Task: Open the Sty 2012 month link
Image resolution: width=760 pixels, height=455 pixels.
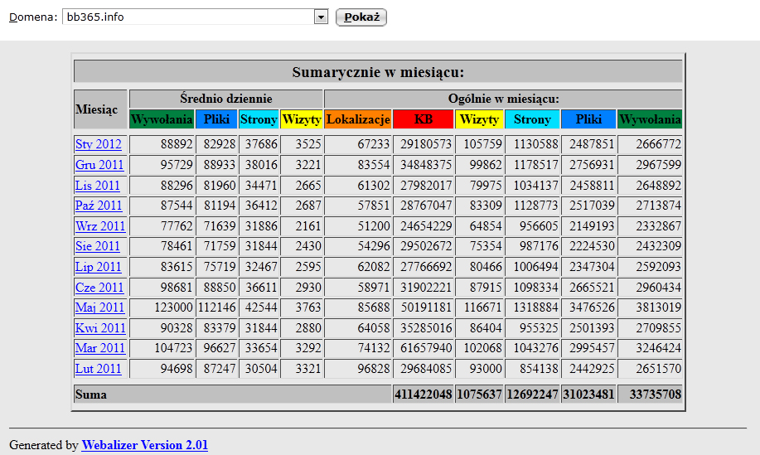Action: pos(99,144)
